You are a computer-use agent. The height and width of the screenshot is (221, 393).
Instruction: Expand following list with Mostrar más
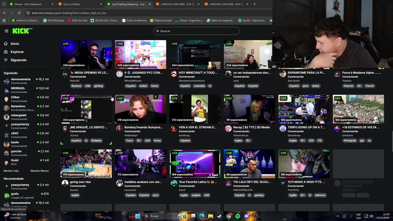pyautogui.click(x=11, y=171)
